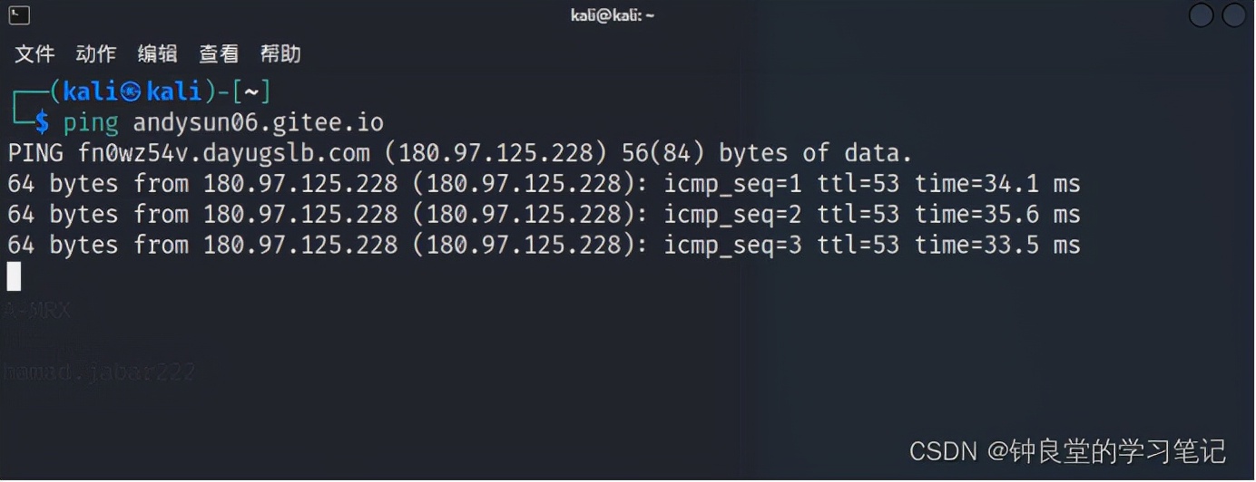
Task: Click the rightmost circular window control button
Action: (x=1233, y=15)
